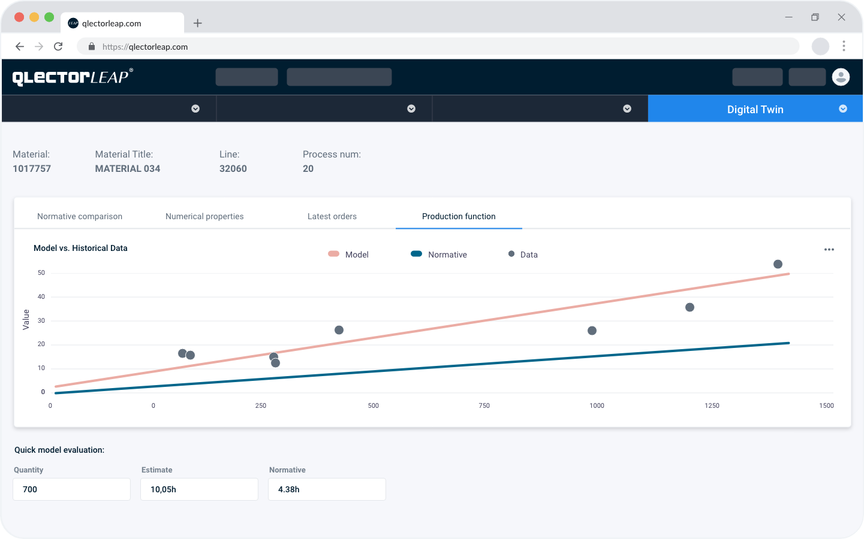Image resolution: width=864 pixels, height=539 pixels.
Task: Click the Normative field showing 4.38h
Action: (x=327, y=489)
